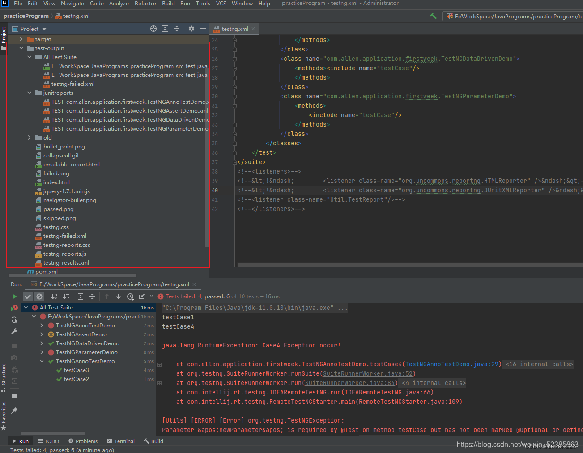This screenshot has width=583, height=453.
Task: Click the Select Opened File target icon
Action: tap(153, 29)
